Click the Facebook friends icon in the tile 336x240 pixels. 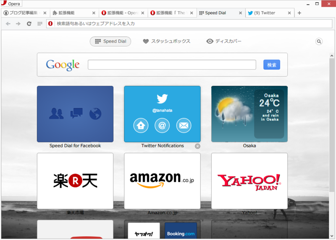point(56,114)
